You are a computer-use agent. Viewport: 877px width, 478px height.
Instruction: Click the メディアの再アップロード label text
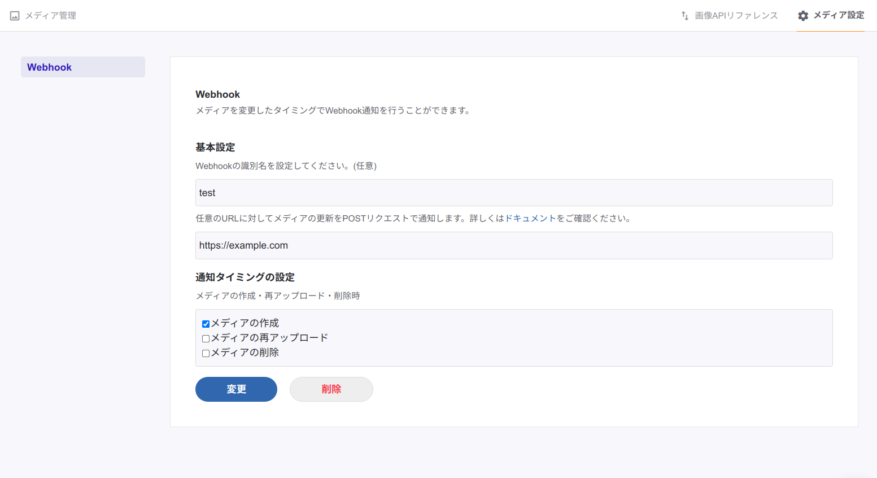pyautogui.click(x=269, y=338)
